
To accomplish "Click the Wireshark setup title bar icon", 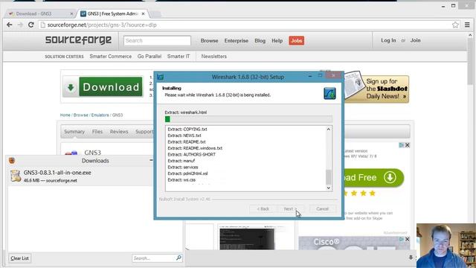I will tap(161, 77).
